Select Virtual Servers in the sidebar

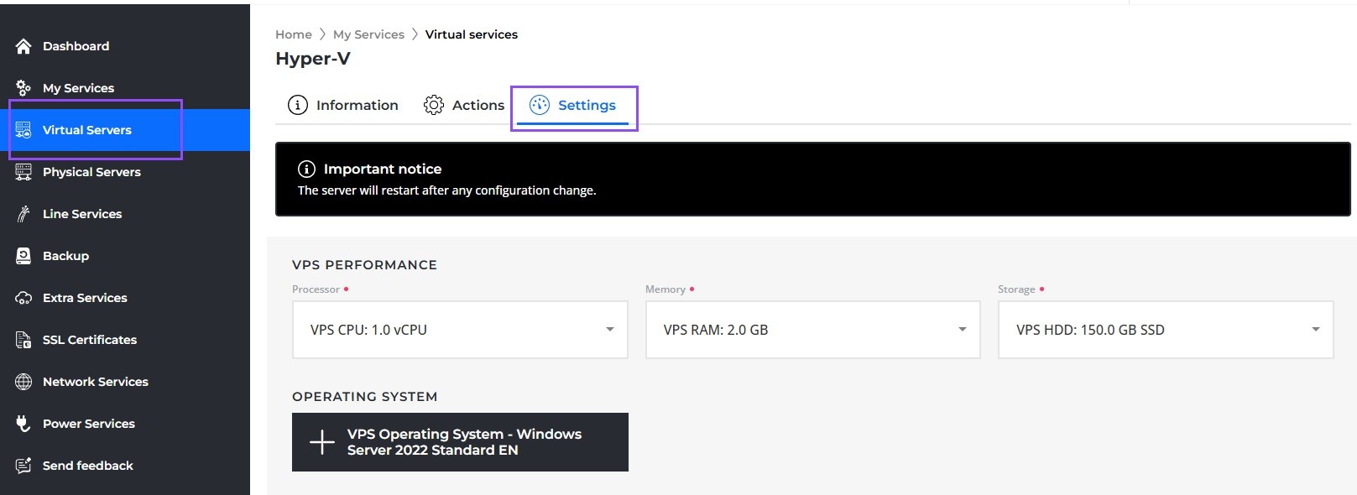(x=86, y=130)
